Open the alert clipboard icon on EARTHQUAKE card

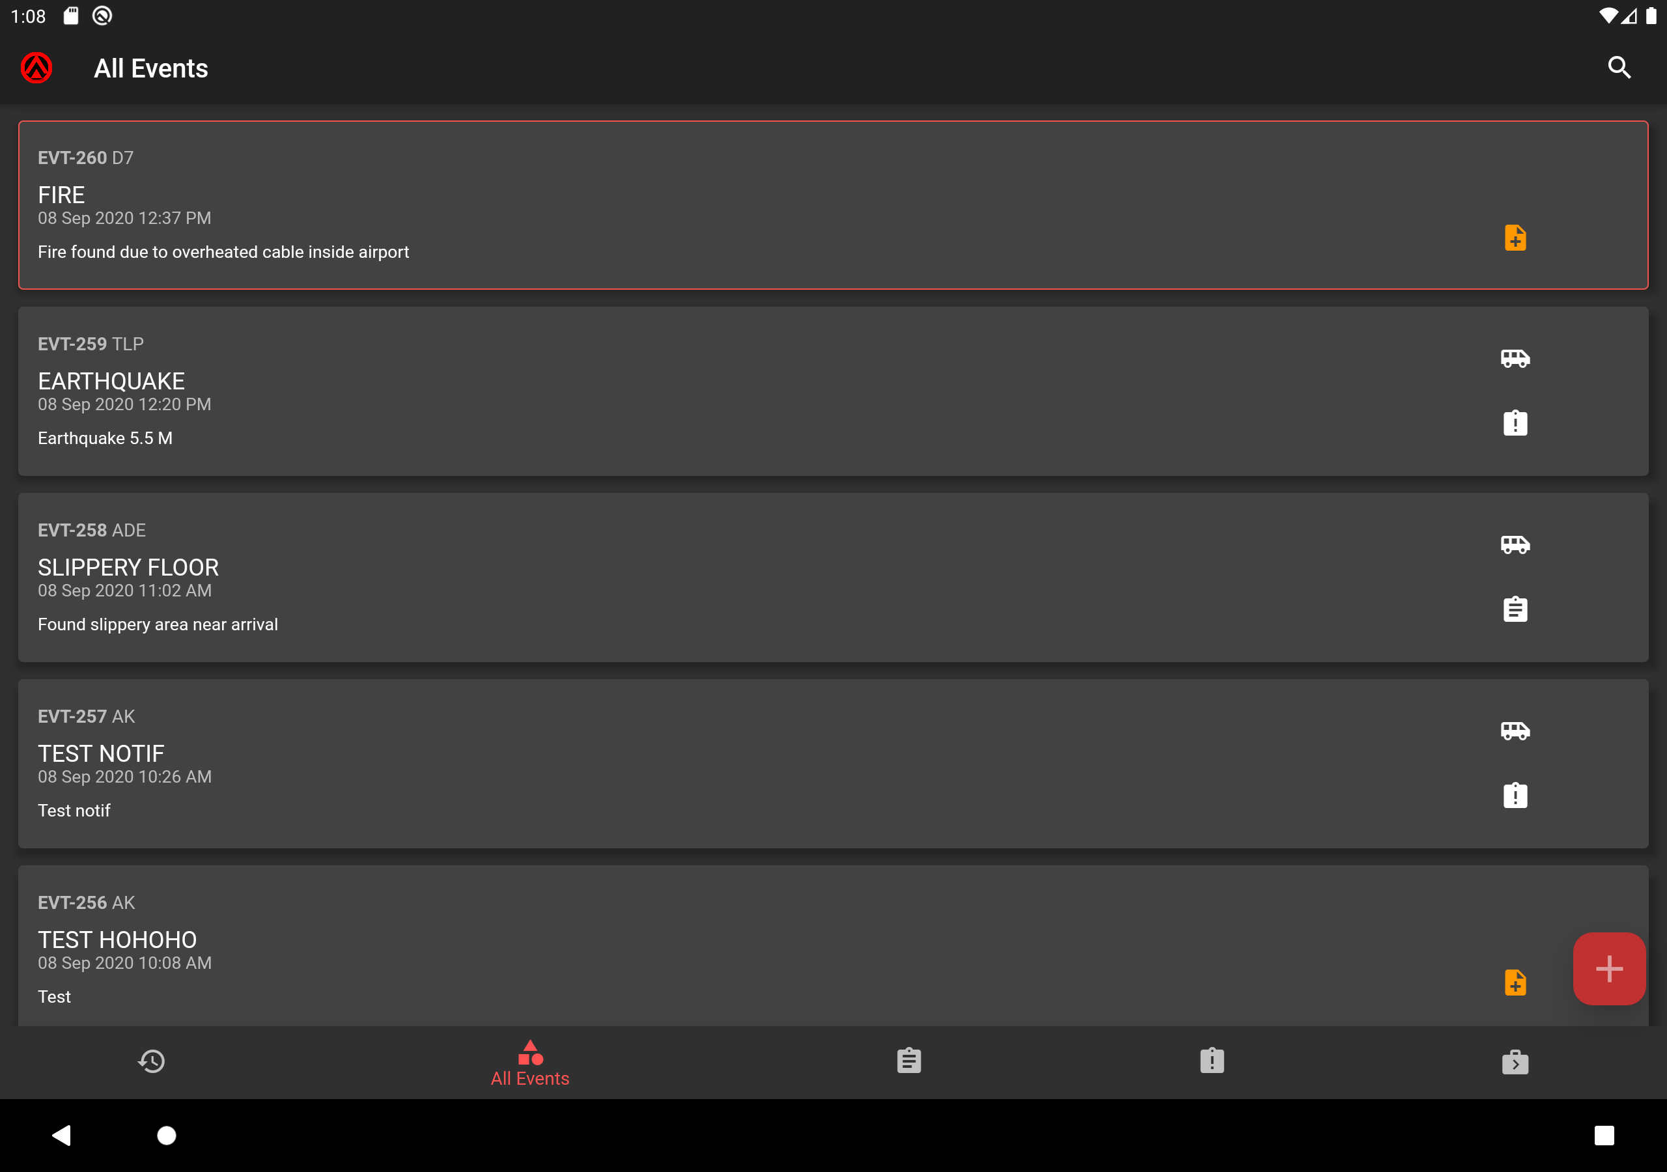(1515, 423)
